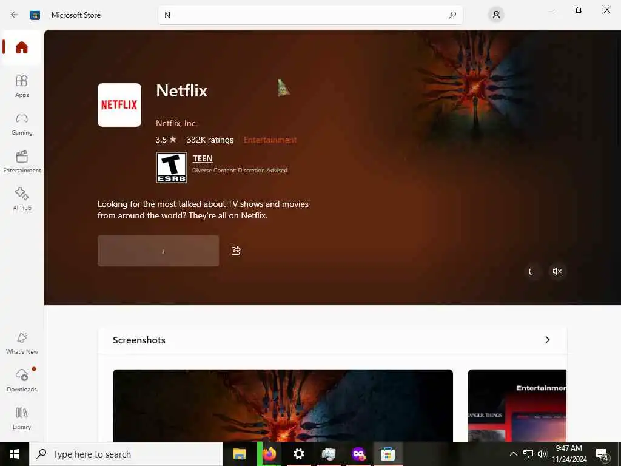
Task: Open the purple mask app in taskbar
Action: pyautogui.click(x=358, y=454)
